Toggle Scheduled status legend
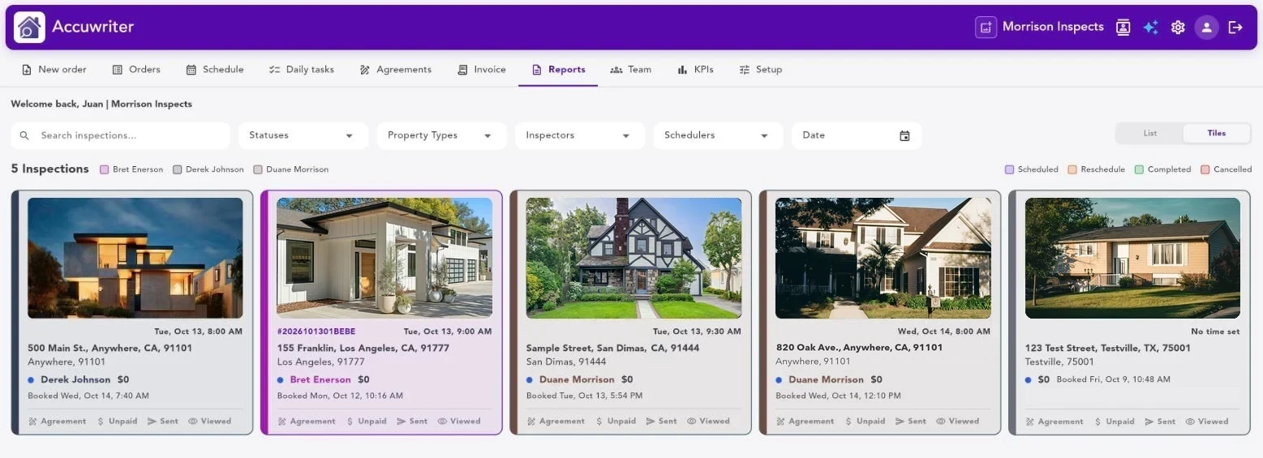Image resolution: width=1263 pixels, height=458 pixels. (1032, 169)
